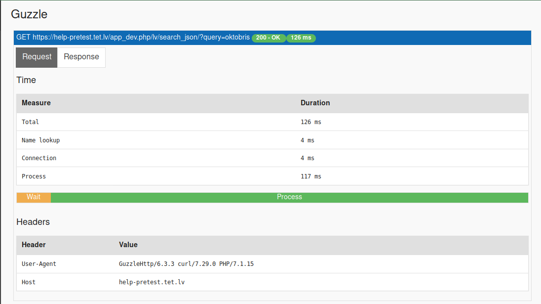Click the help-pretest.tet.lv host value

click(x=152, y=282)
